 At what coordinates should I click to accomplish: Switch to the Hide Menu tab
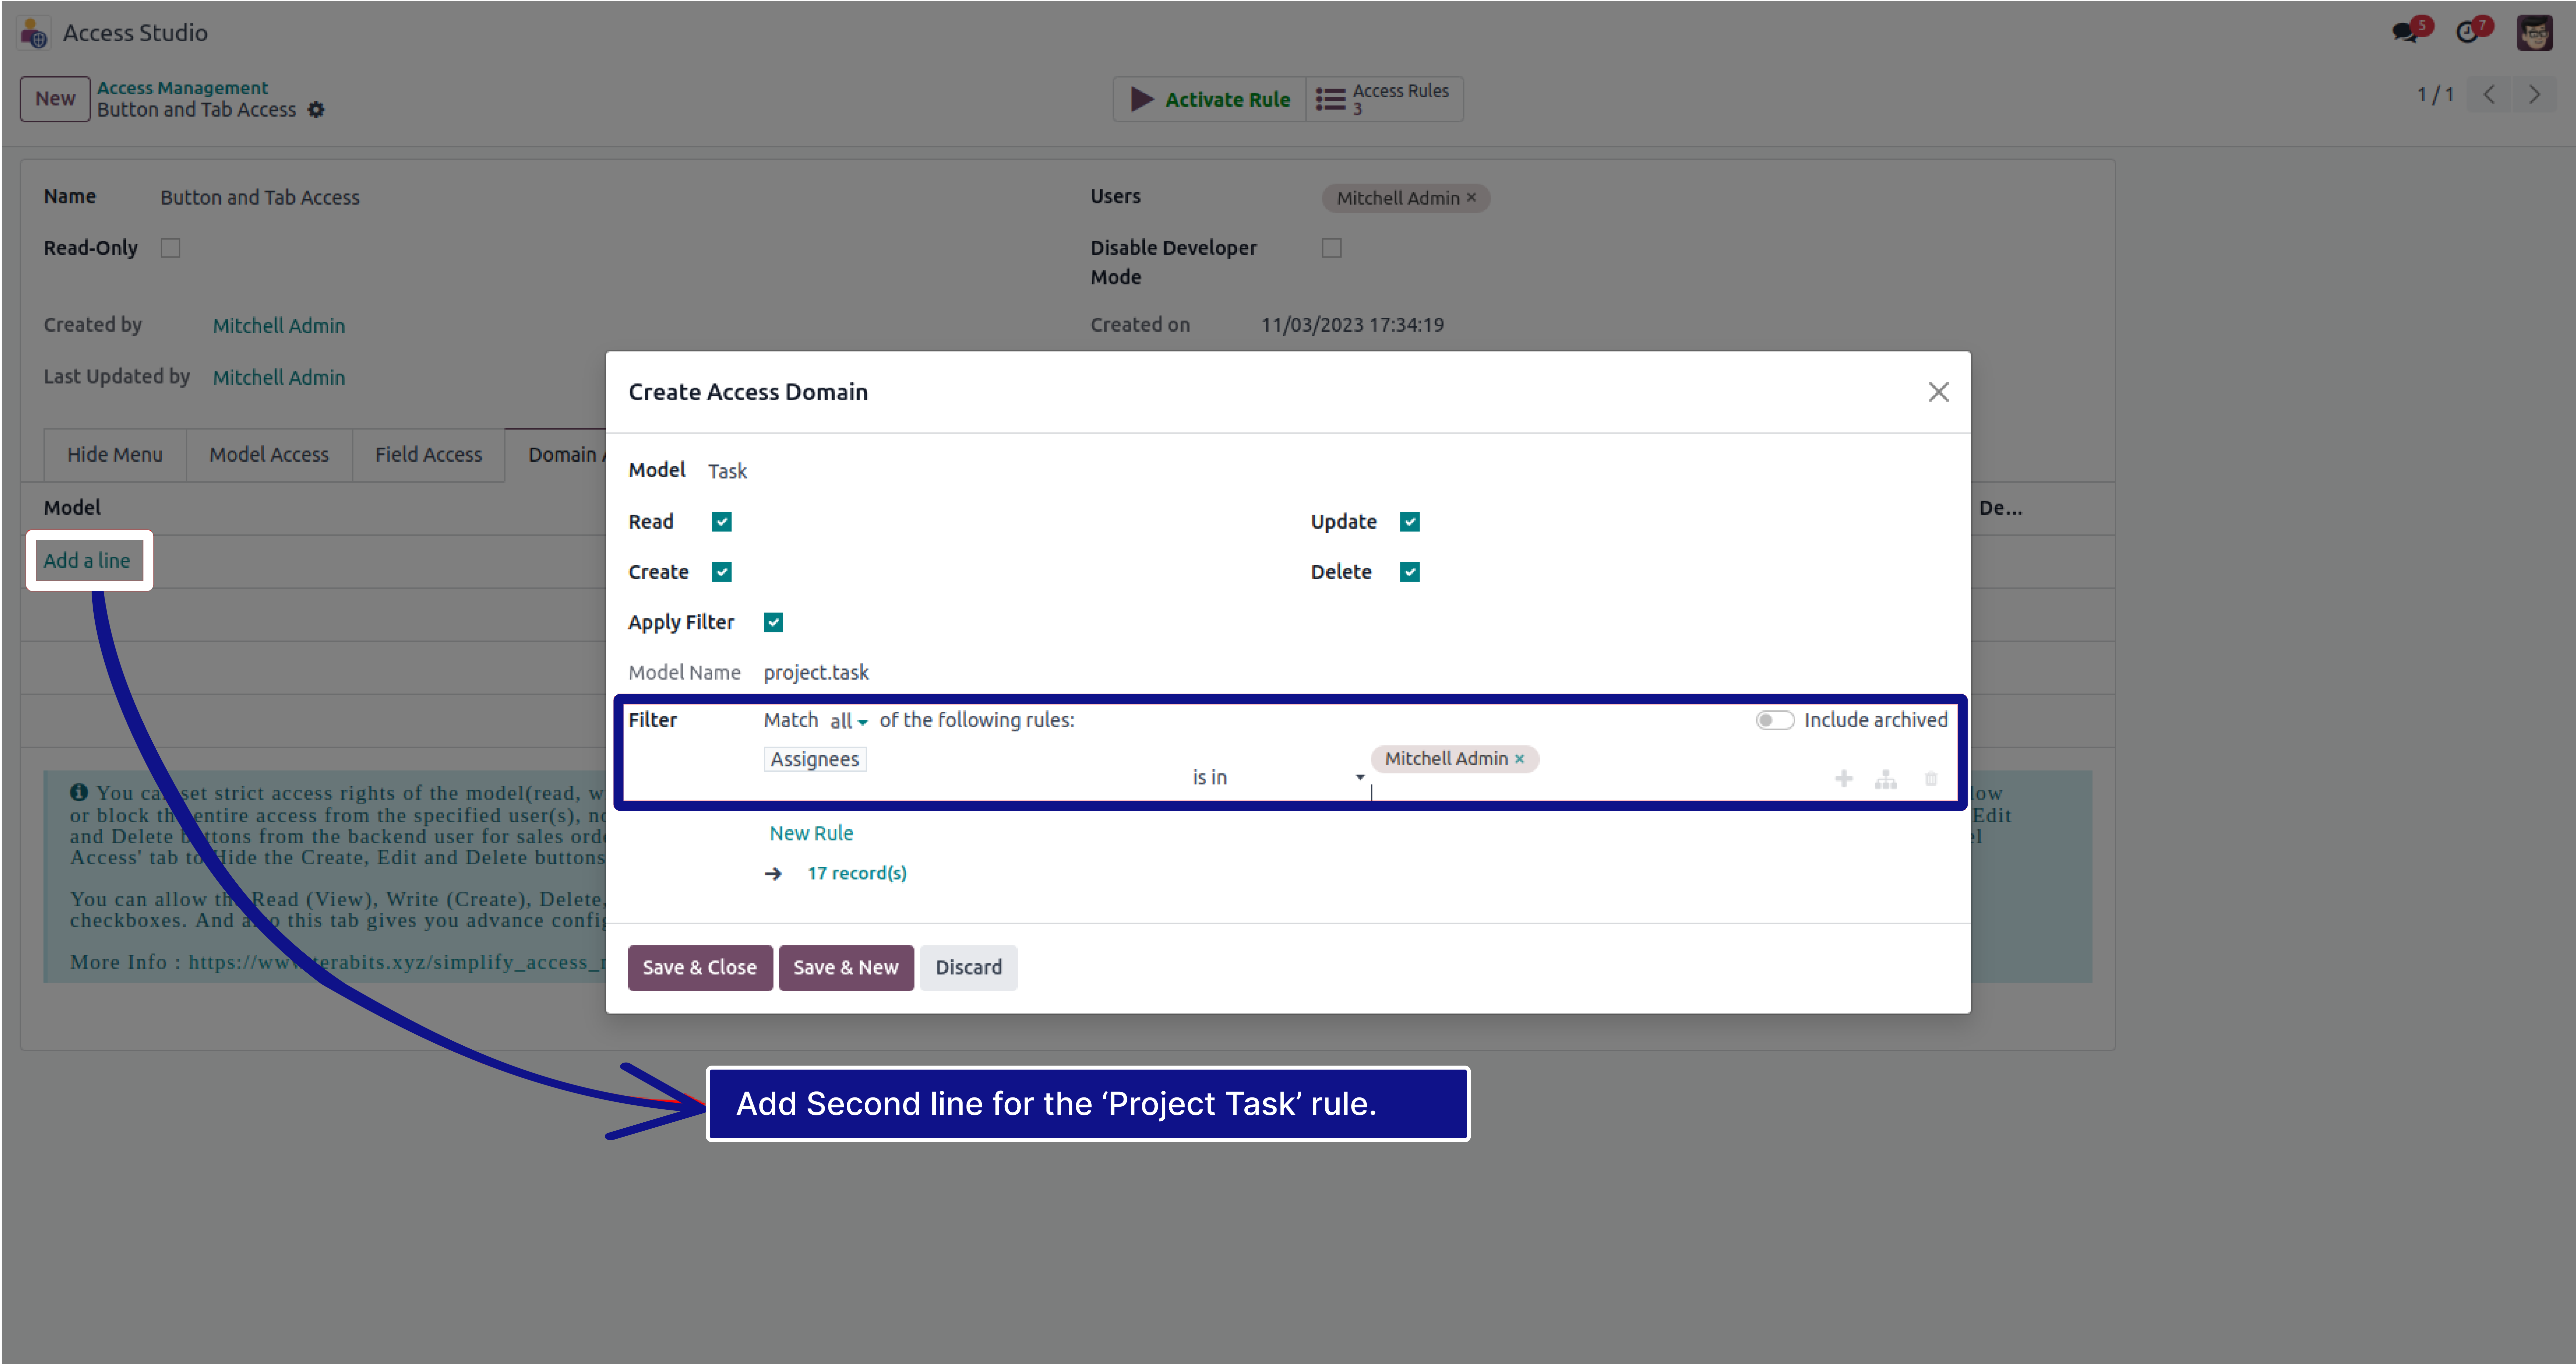coord(115,455)
